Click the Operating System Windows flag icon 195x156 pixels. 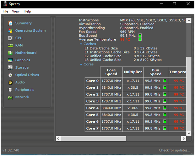[x=10, y=31]
